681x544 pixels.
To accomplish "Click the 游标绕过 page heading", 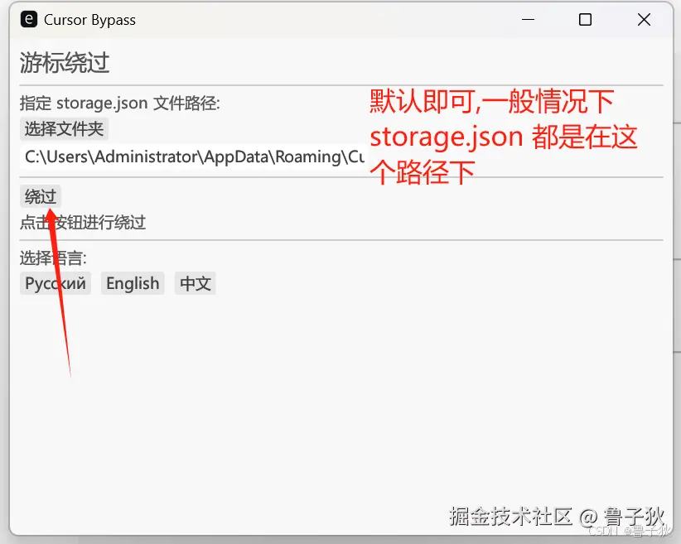I will (64, 62).
